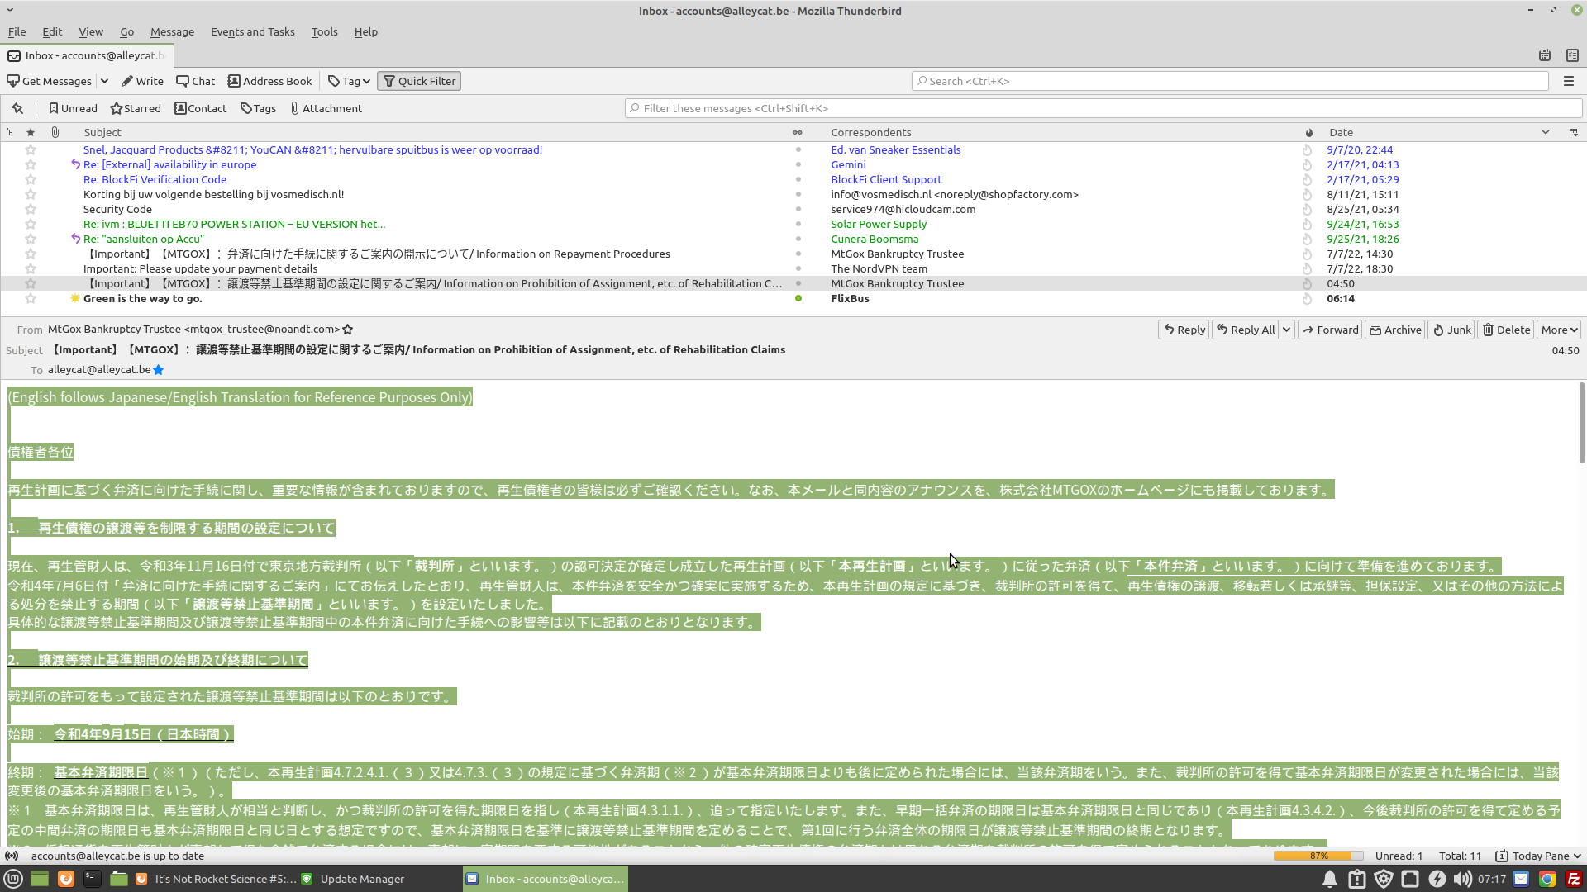Open the Events and Tasks menu
Image resolution: width=1587 pixels, height=892 pixels.
click(252, 31)
